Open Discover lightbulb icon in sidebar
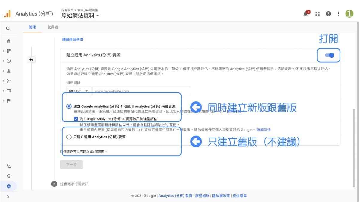 pyautogui.click(x=9, y=176)
